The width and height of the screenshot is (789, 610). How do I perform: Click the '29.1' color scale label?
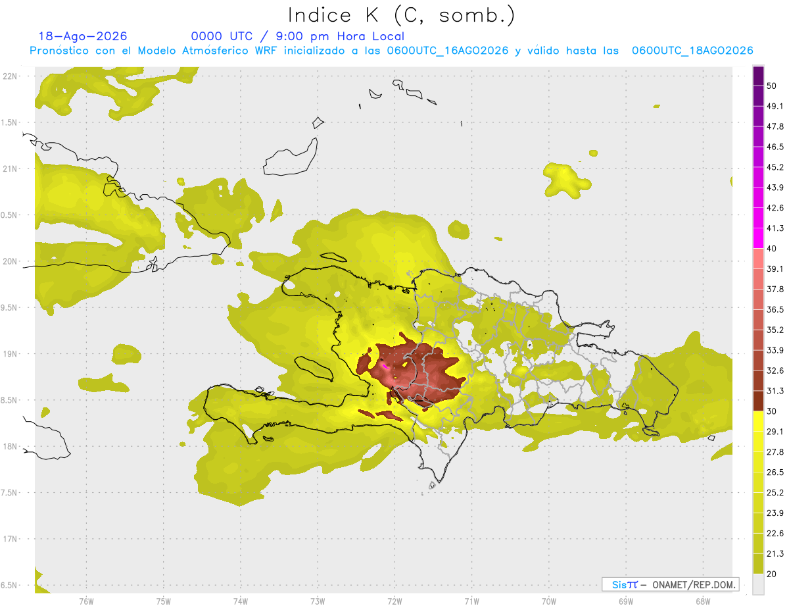click(x=775, y=432)
